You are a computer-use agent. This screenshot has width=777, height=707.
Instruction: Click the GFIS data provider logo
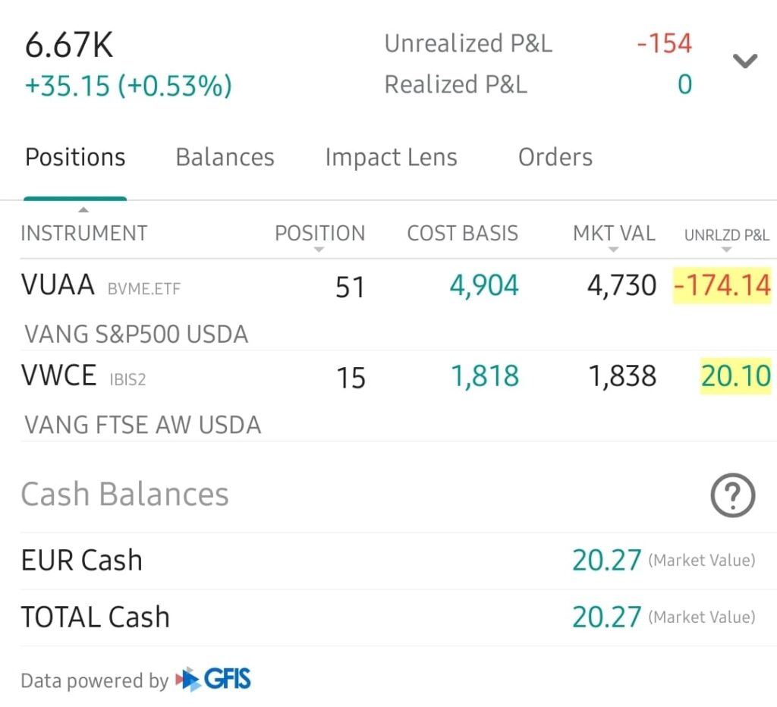pyautogui.click(x=213, y=679)
